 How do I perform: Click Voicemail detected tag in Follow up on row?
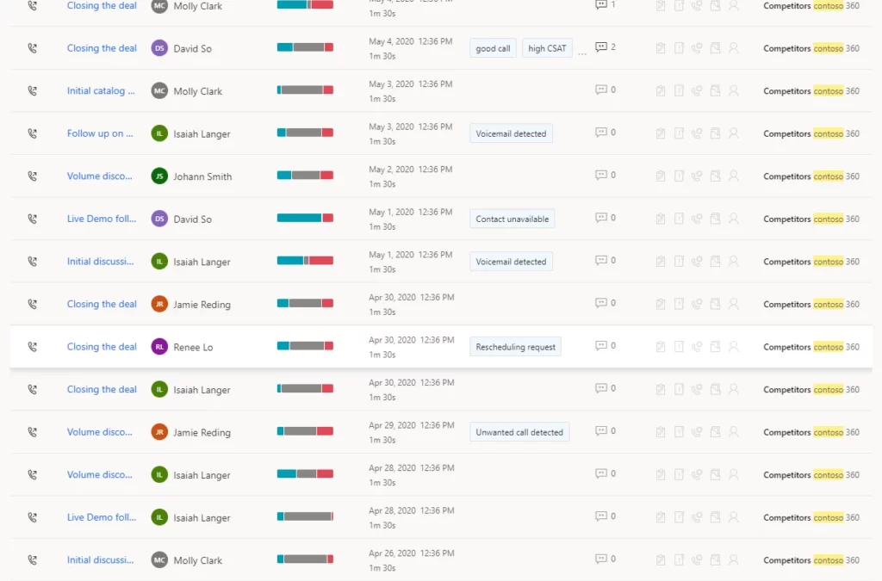[x=511, y=133]
